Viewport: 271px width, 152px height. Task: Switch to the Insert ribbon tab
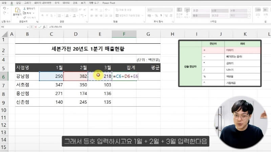18,3
